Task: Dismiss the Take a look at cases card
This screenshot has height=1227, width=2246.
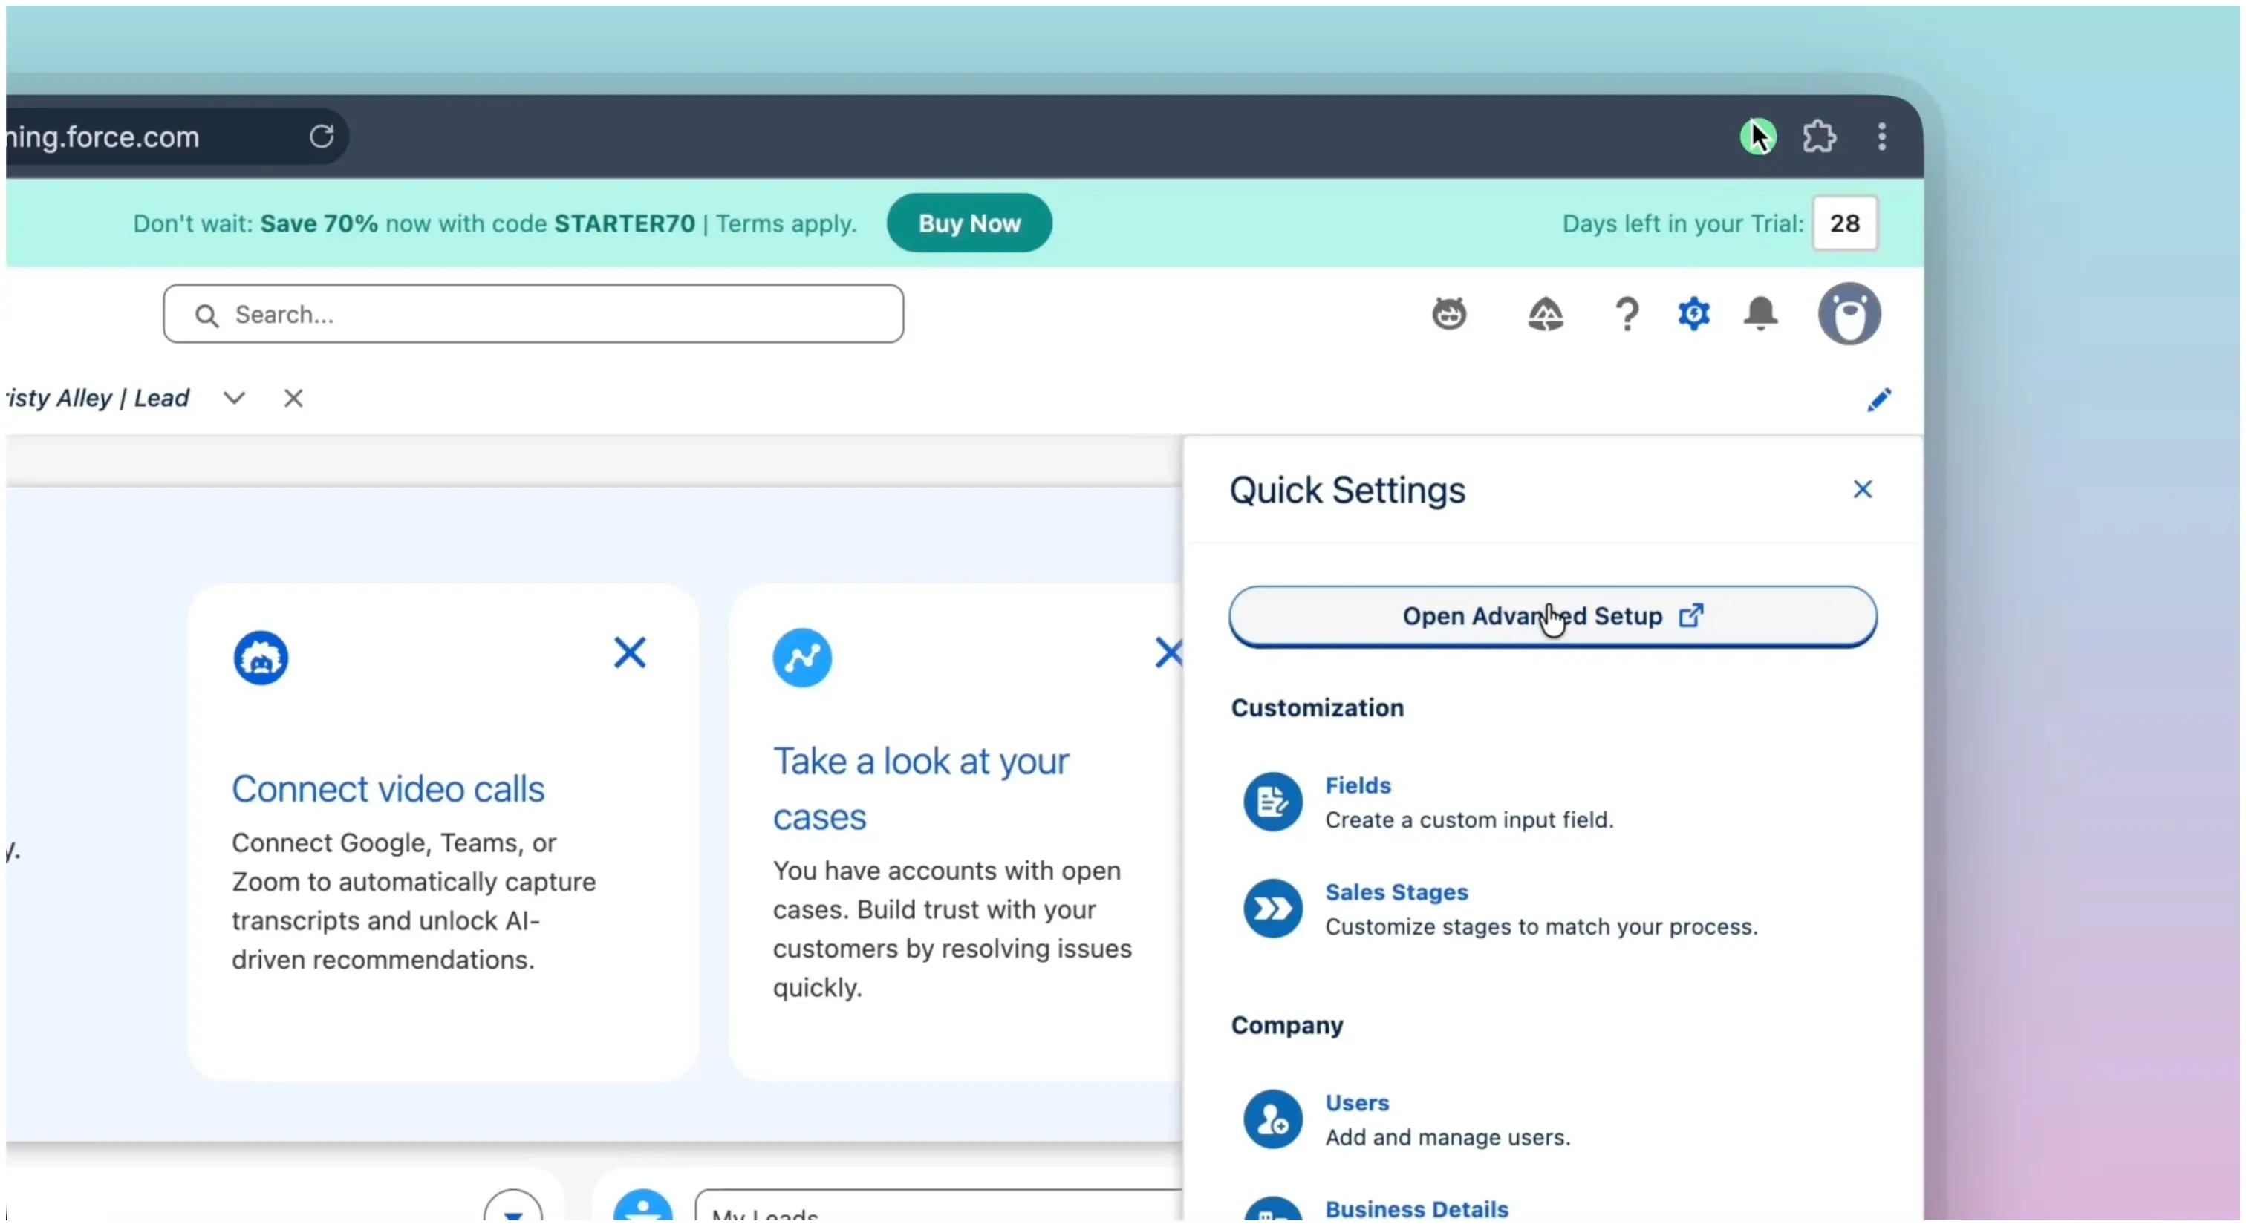Action: (1168, 652)
